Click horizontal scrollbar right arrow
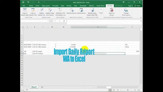The width and height of the screenshot is (163, 92). pos(139,87)
